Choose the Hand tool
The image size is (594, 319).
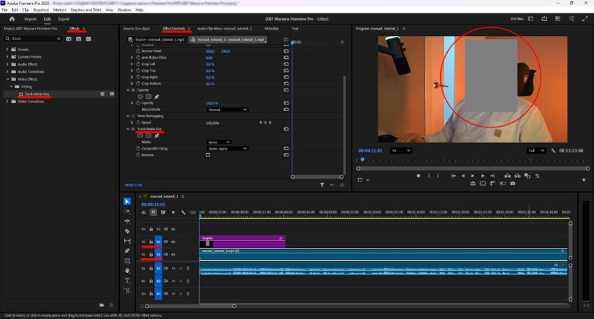point(127,270)
